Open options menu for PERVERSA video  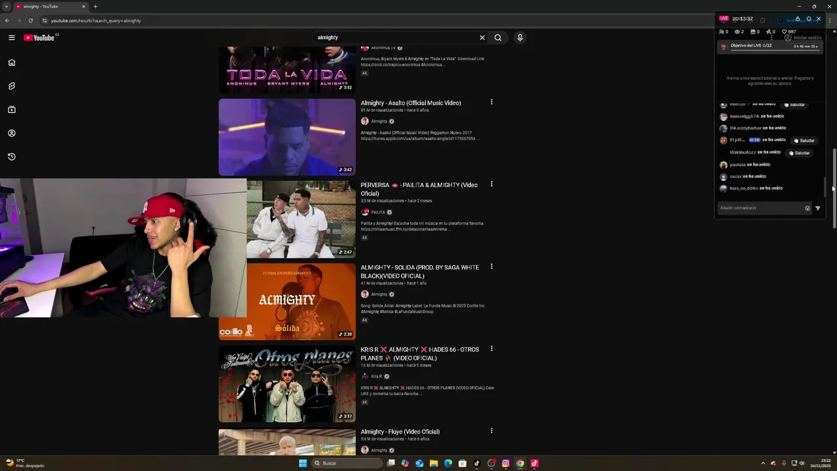(x=491, y=184)
